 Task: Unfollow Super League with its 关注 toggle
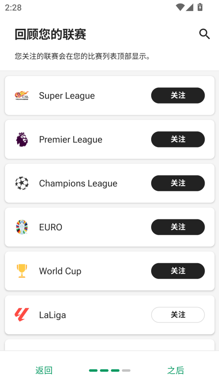178,96
